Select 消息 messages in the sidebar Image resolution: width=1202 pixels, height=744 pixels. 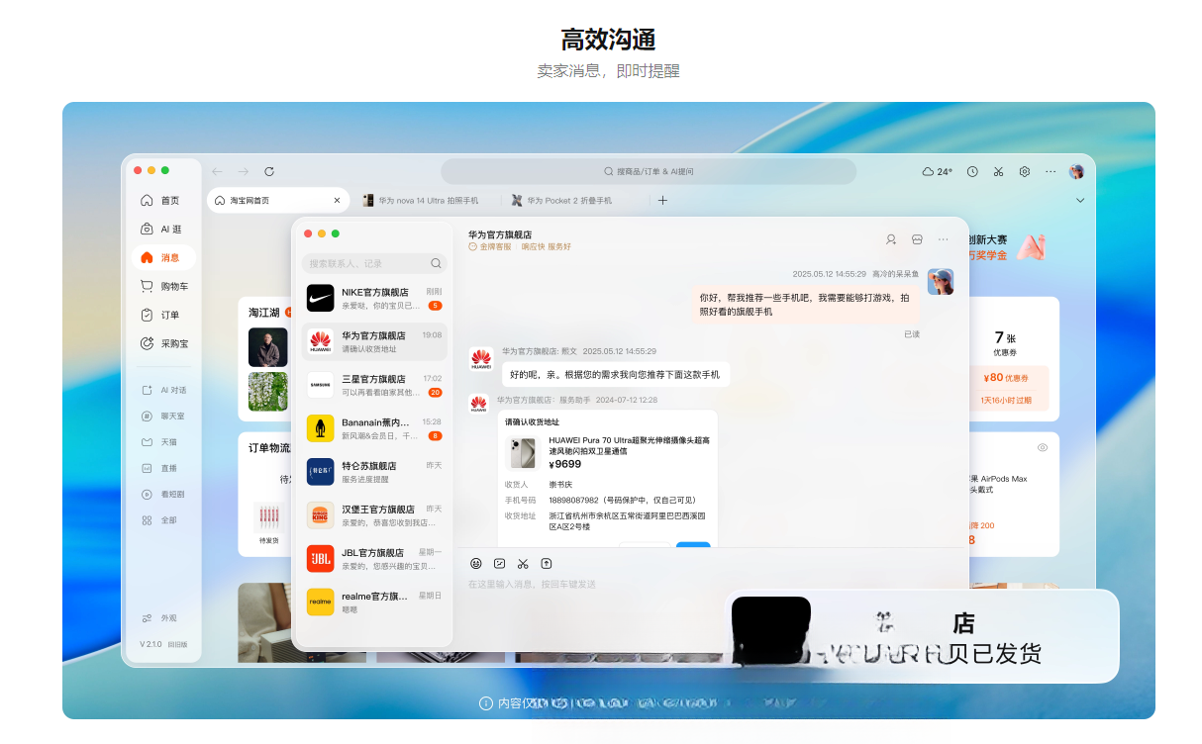[x=161, y=257]
